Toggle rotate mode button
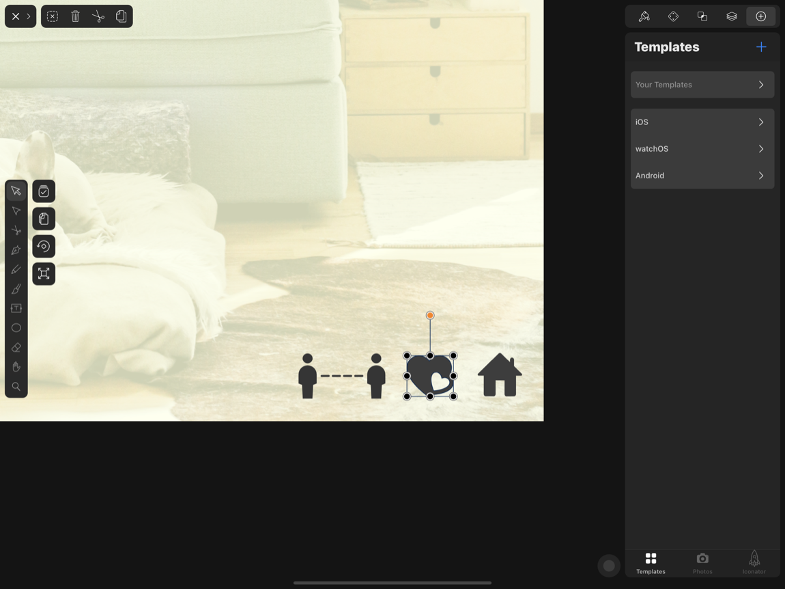 [x=44, y=246]
